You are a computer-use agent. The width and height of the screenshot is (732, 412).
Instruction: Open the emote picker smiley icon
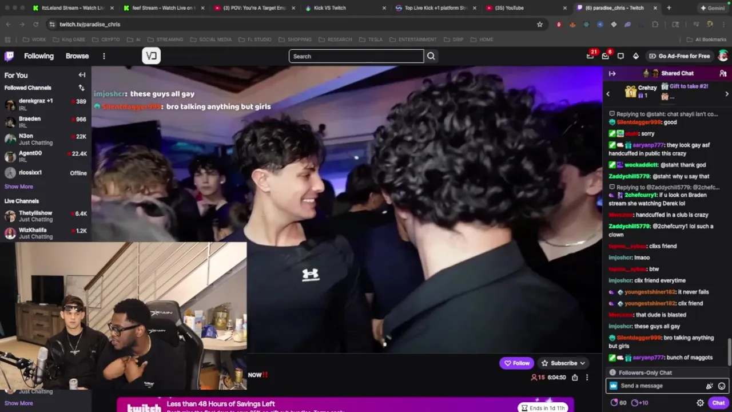tap(722, 386)
